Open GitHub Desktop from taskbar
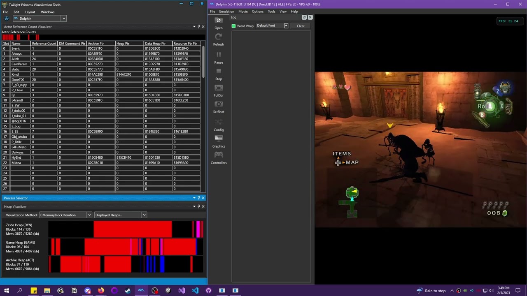 [x=208, y=291]
